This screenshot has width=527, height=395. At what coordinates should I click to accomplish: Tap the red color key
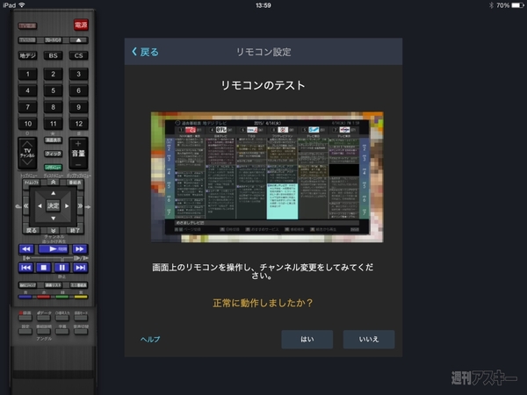44,297
